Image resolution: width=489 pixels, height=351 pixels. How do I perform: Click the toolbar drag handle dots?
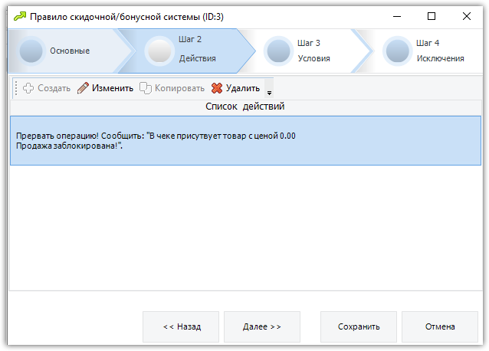click(16, 88)
